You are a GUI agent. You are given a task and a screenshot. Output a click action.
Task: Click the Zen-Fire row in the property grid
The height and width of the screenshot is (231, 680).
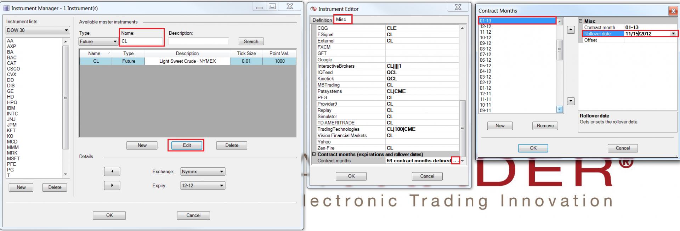[x=387, y=148]
